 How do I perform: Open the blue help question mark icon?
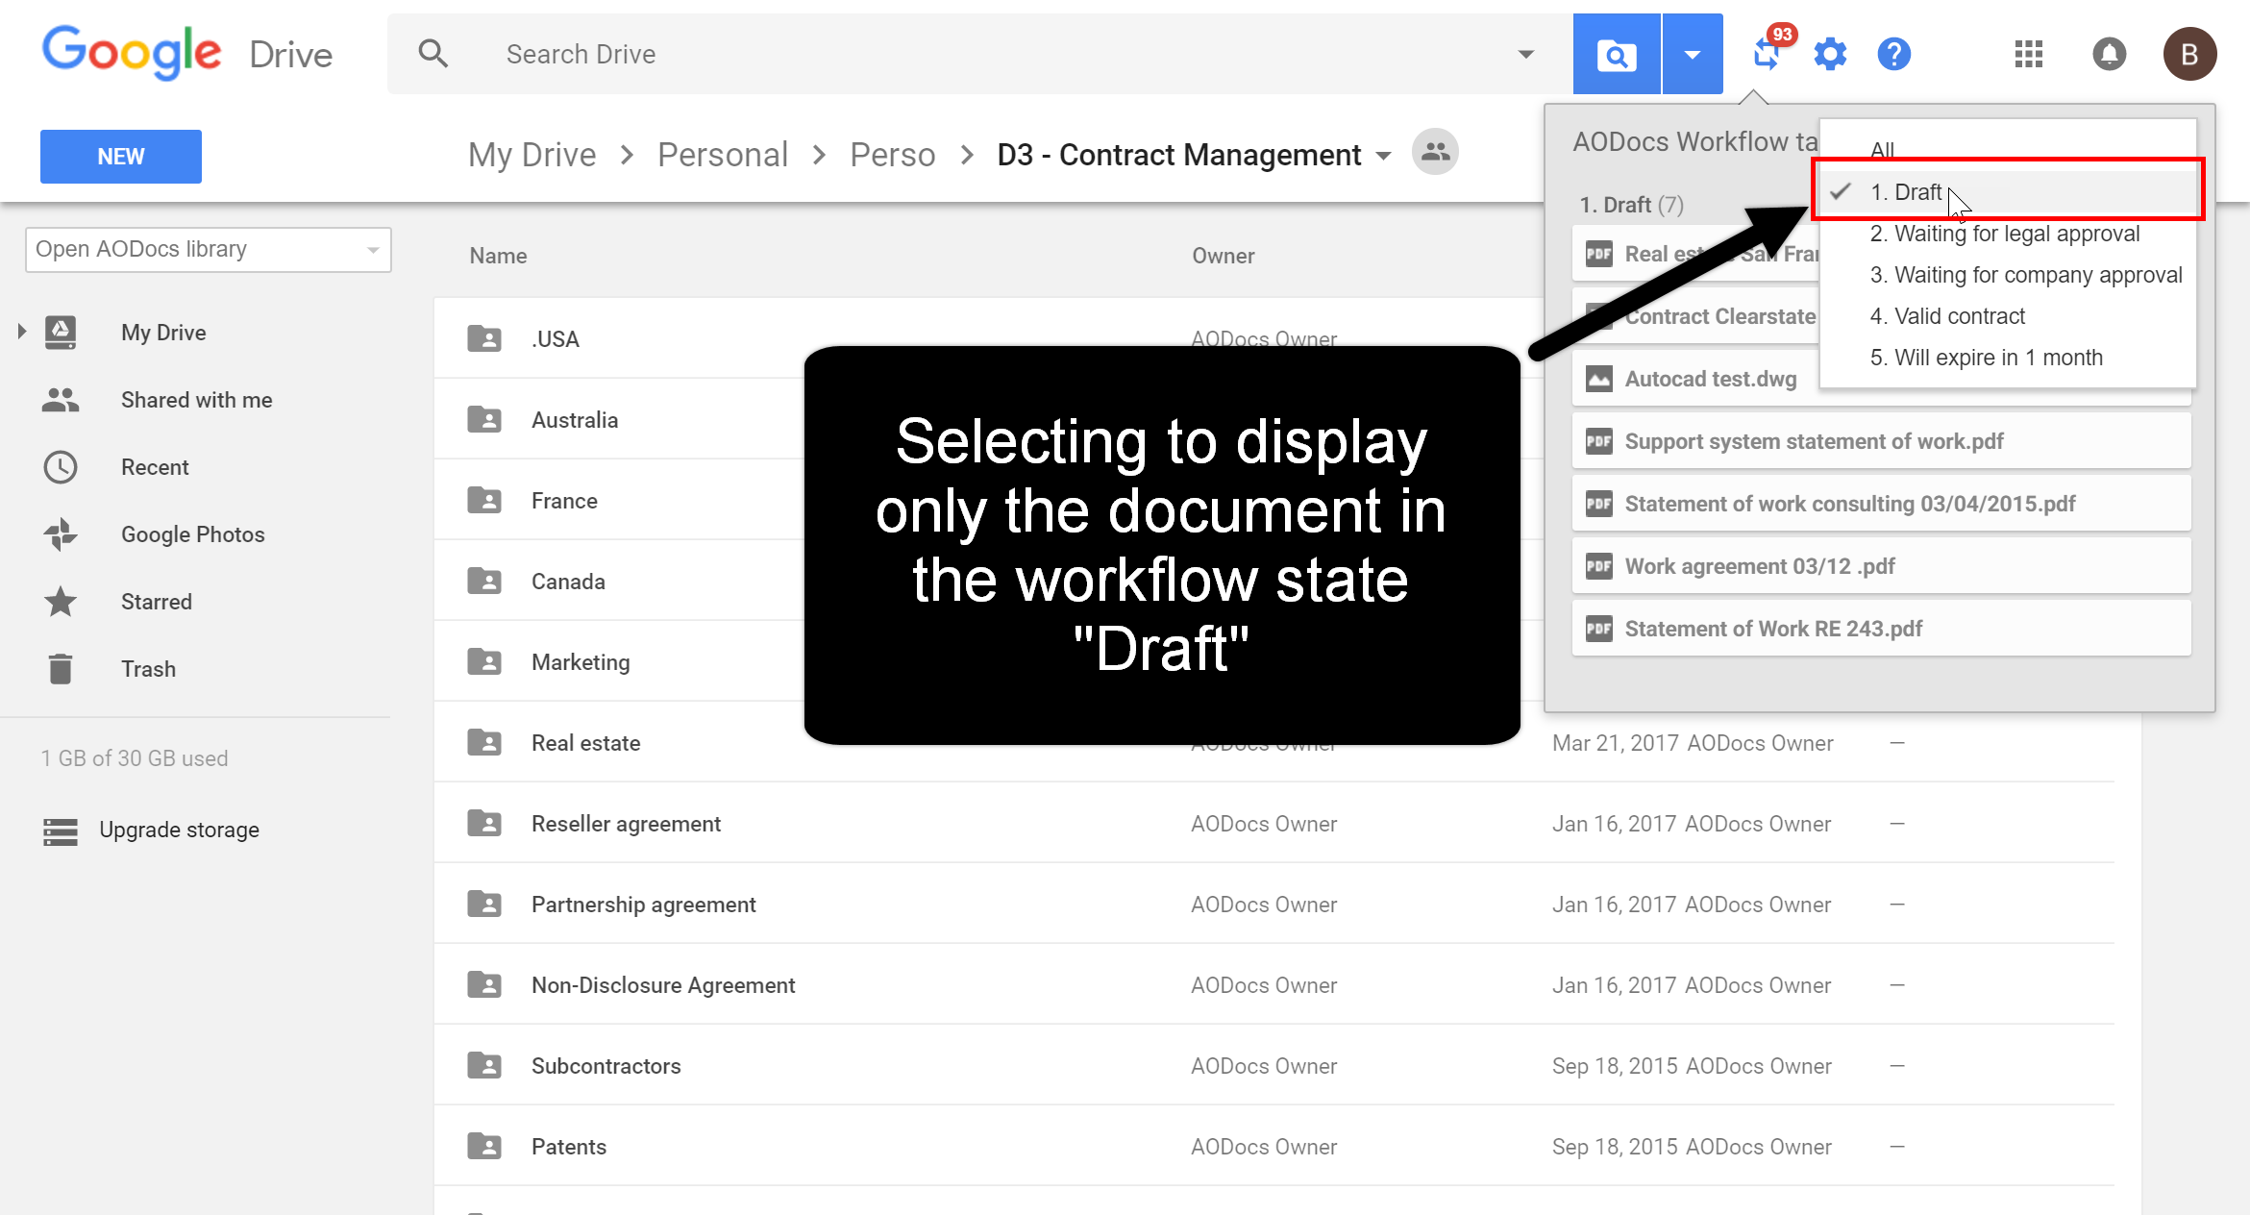tap(1893, 54)
